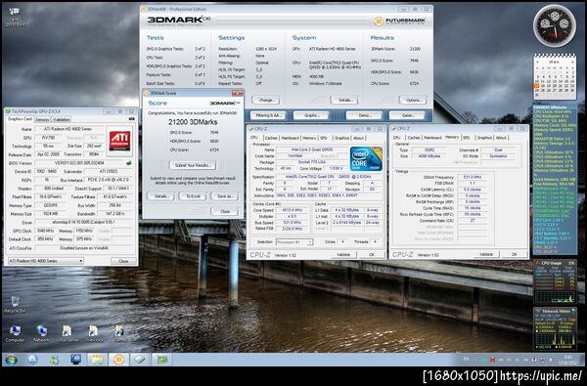587x386 pixels.
Task: Click the ATI Radeon logo in GPU-Z
Action: pyautogui.click(x=119, y=142)
